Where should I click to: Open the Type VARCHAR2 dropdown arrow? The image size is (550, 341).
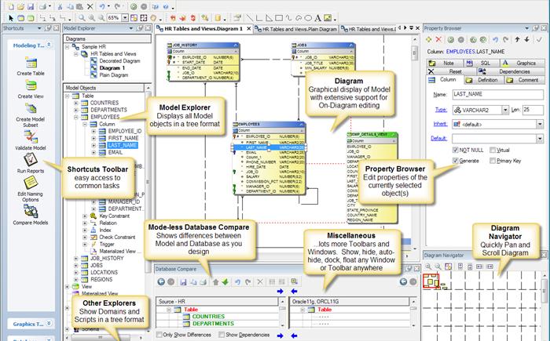pyautogui.click(x=504, y=110)
